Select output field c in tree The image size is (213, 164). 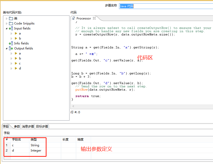coord(20,63)
